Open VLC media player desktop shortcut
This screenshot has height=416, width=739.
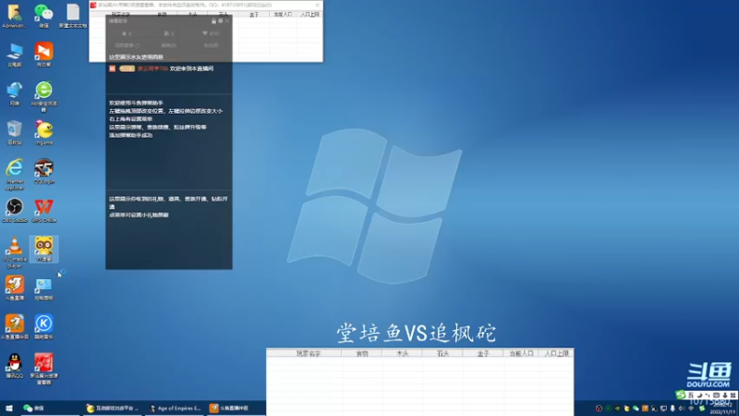click(x=15, y=252)
